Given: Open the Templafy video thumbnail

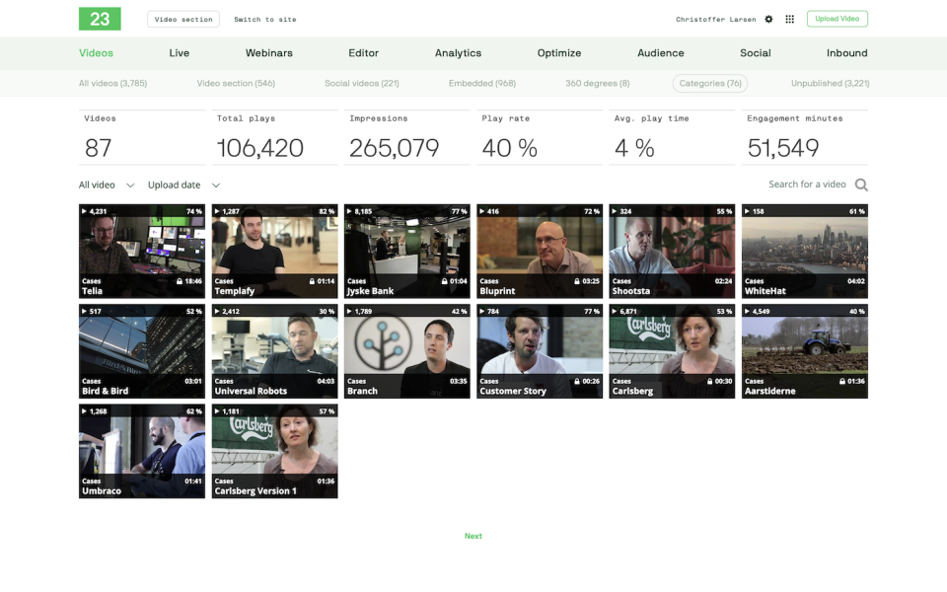Looking at the screenshot, I should pos(275,252).
